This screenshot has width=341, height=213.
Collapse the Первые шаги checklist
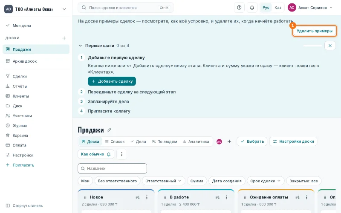pyautogui.click(x=81, y=46)
